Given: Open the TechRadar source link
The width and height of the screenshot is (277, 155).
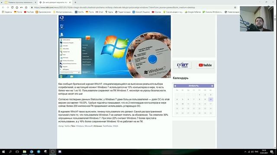Looking at the screenshot, I should point(107,126).
